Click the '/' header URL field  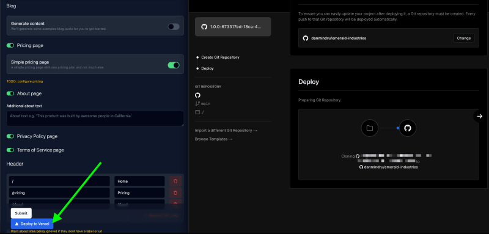point(59,181)
